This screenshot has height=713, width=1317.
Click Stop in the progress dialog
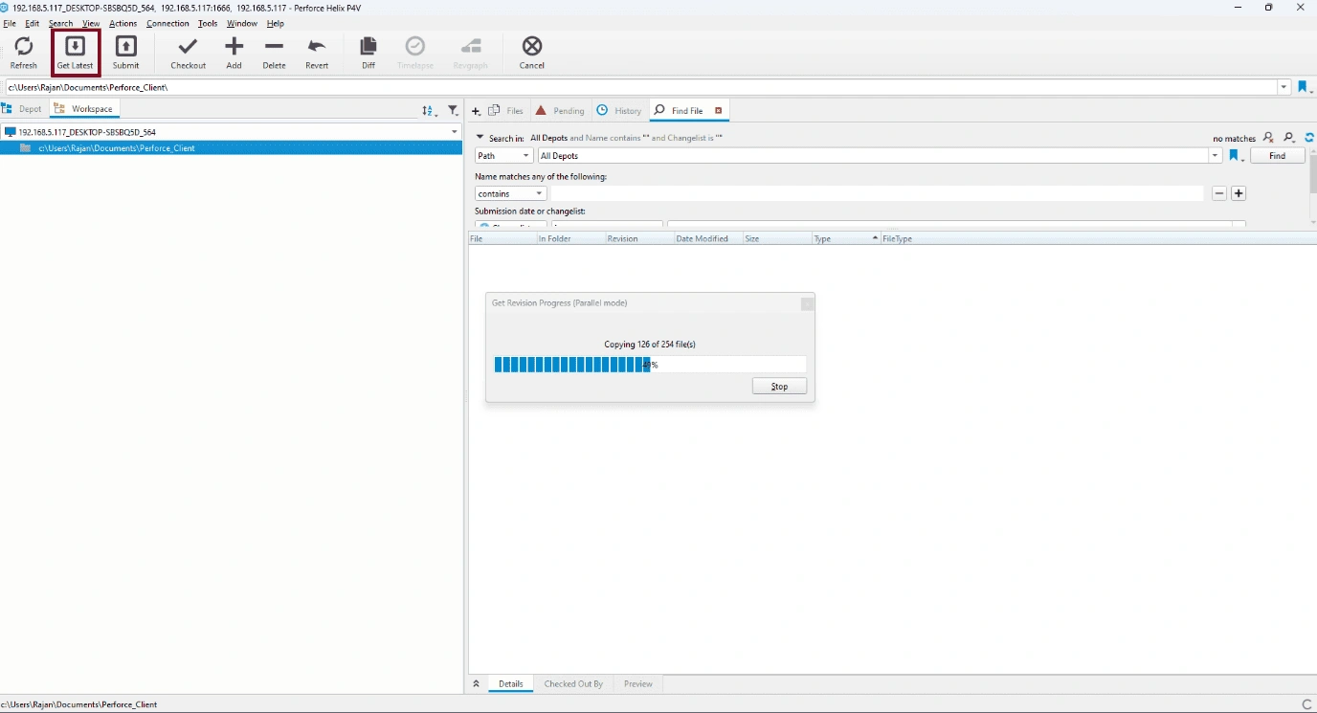click(x=779, y=387)
